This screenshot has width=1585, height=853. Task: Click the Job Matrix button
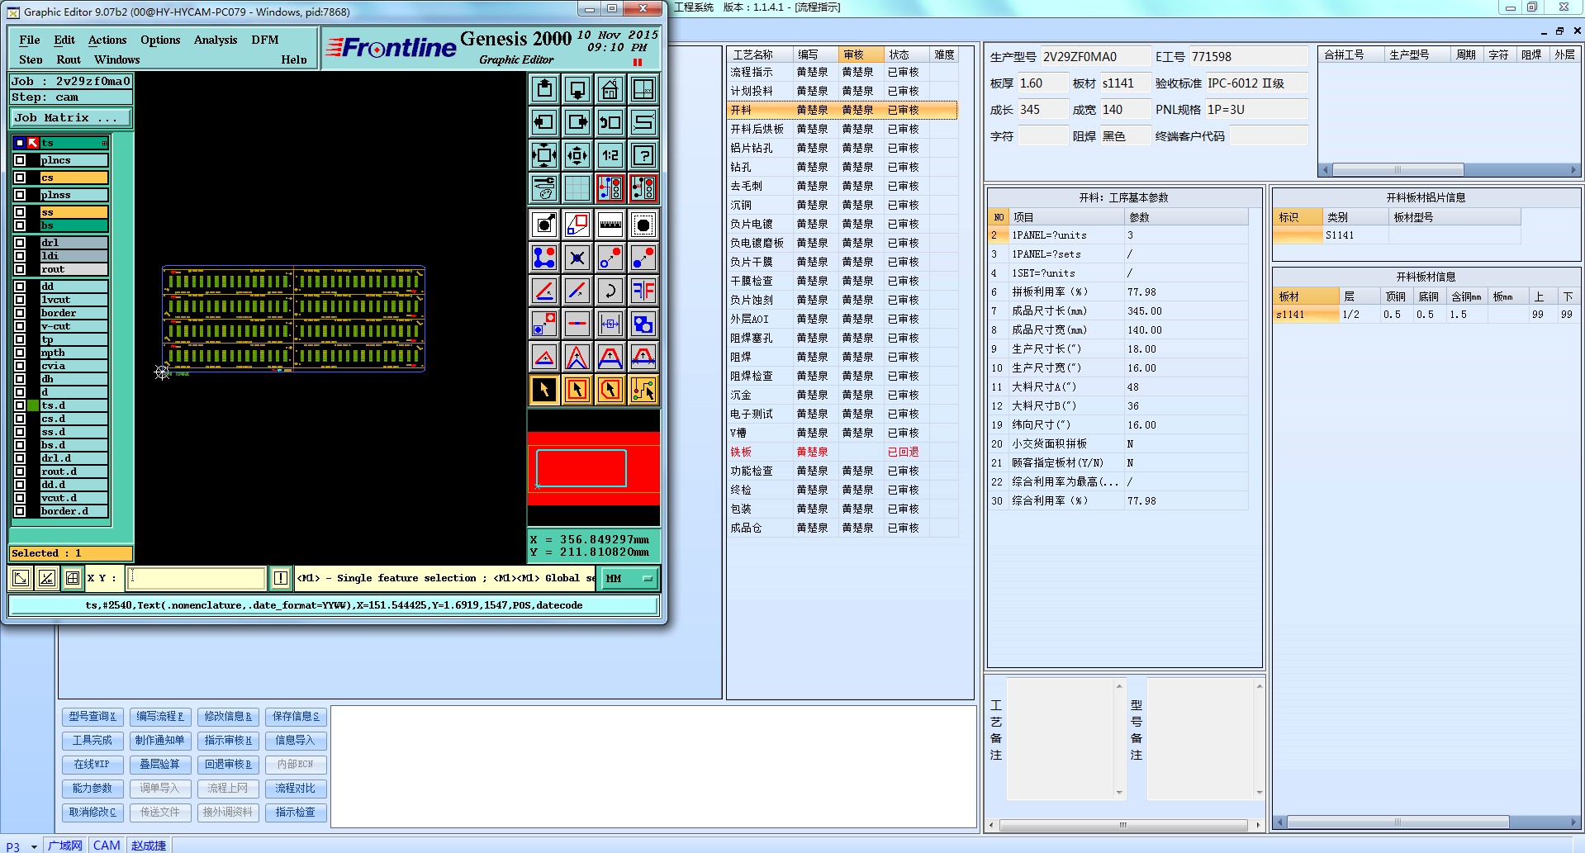click(70, 117)
